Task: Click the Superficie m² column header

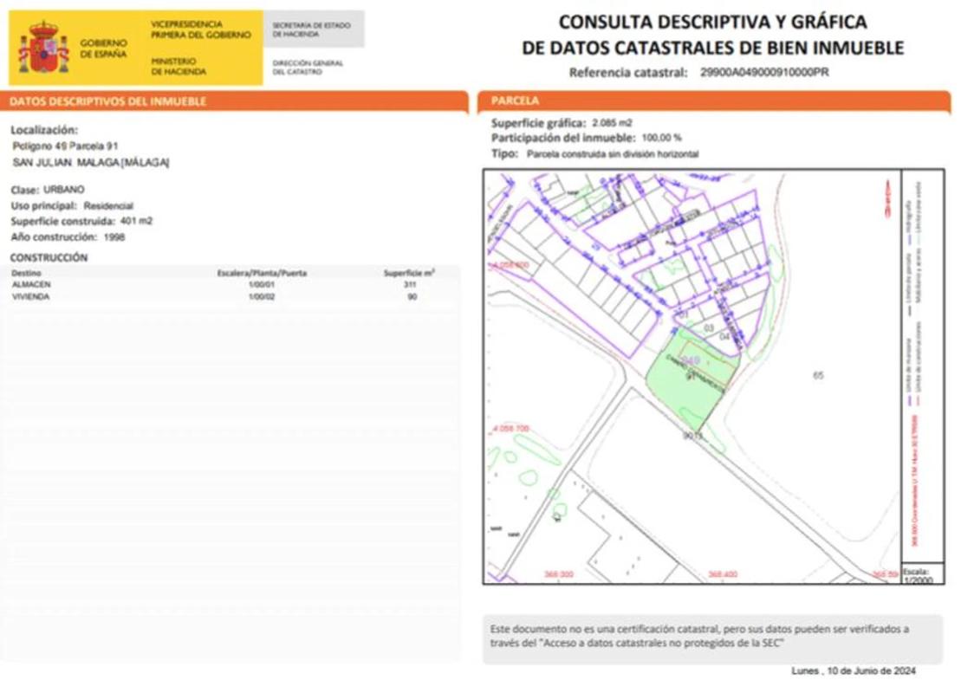Action: (409, 273)
